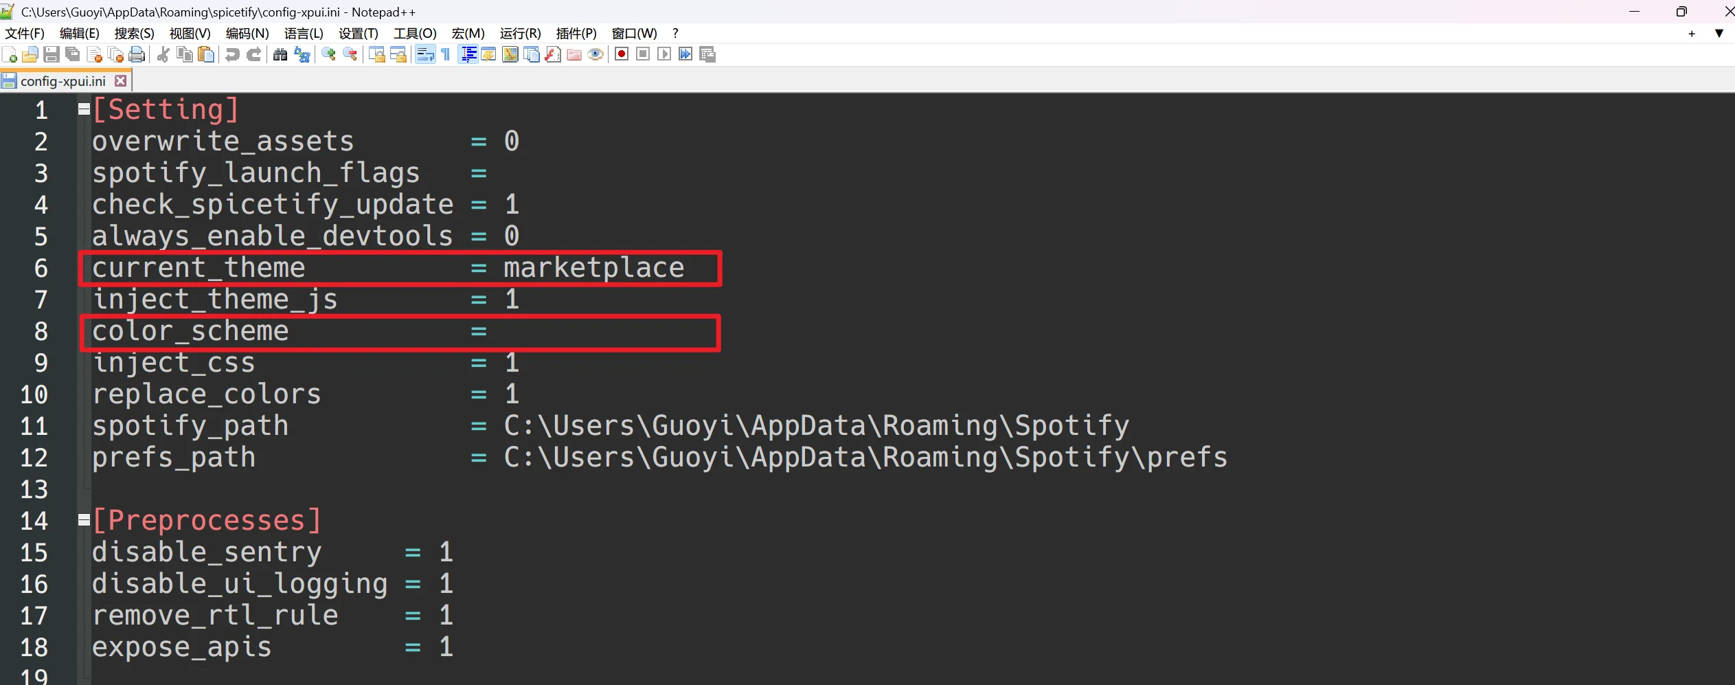Viewport: 1735px width, 685px height.
Task: Run macro multiple times icon
Action: [x=685, y=54]
